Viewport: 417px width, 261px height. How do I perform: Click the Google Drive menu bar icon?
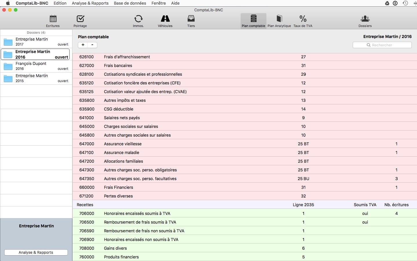(387, 3)
